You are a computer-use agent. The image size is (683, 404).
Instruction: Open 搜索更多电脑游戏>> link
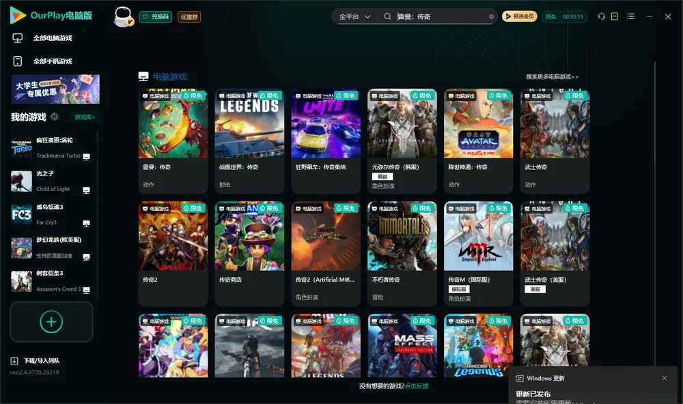pos(552,76)
